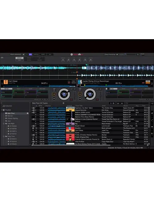Toggle the SAMPLER panel button

(x=36, y=55)
